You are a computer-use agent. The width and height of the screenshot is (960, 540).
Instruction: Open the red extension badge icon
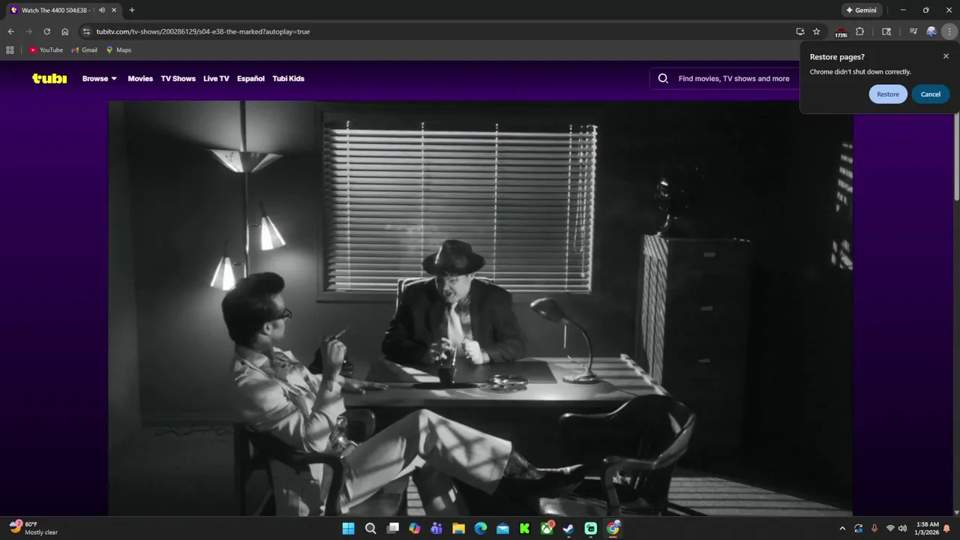pos(841,32)
